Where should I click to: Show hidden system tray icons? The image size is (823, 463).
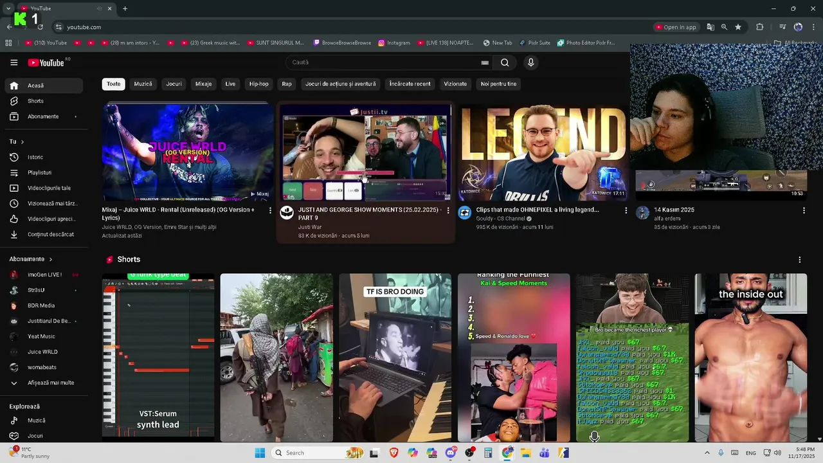707,453
